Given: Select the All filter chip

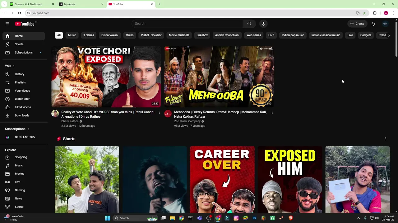Looking at the screenshot, I should point(59,35).
